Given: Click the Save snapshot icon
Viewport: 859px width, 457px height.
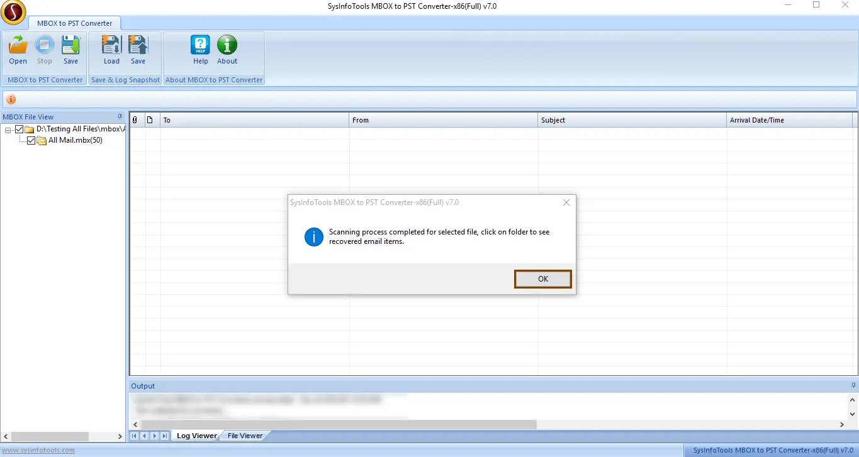Looking at the screenshot, I should tap(138, 45).
